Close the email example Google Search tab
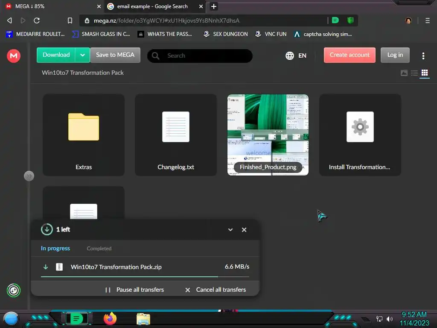The height and width of the screenshot is (328, 437). point(201,6)
